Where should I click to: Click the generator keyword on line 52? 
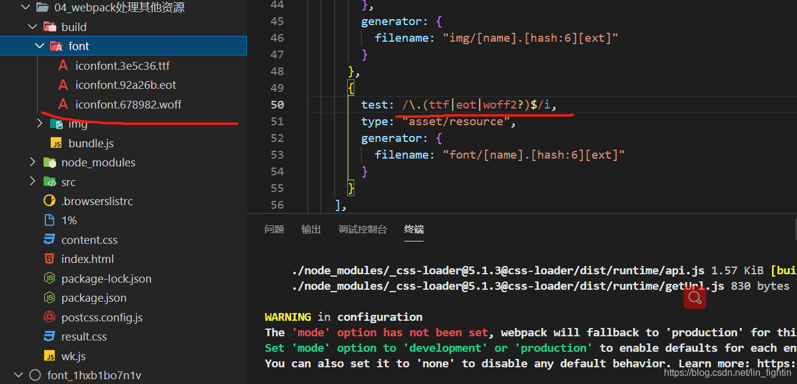pyautogui.click(x=394, y=138)
